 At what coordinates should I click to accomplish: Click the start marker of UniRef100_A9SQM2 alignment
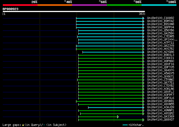coord(81,114)
